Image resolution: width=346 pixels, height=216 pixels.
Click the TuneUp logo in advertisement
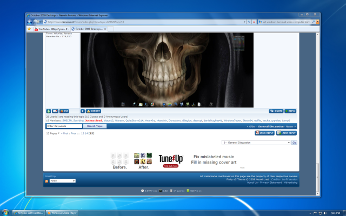click(171, 158)
